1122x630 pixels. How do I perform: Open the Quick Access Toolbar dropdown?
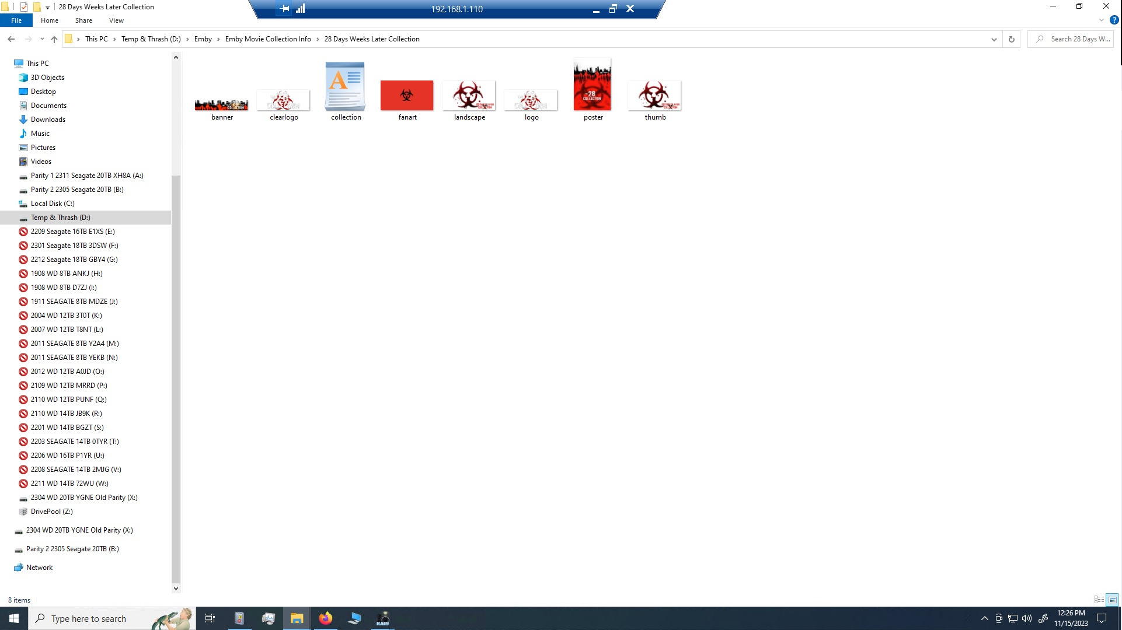[x=46, y=7]
